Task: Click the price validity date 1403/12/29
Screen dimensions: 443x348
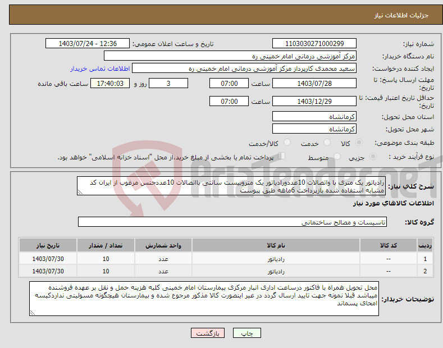Action: tap(314, 101)
